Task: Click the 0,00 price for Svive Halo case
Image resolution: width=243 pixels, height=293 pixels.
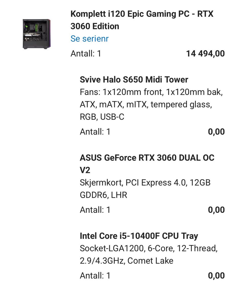Action: (216, 132)
